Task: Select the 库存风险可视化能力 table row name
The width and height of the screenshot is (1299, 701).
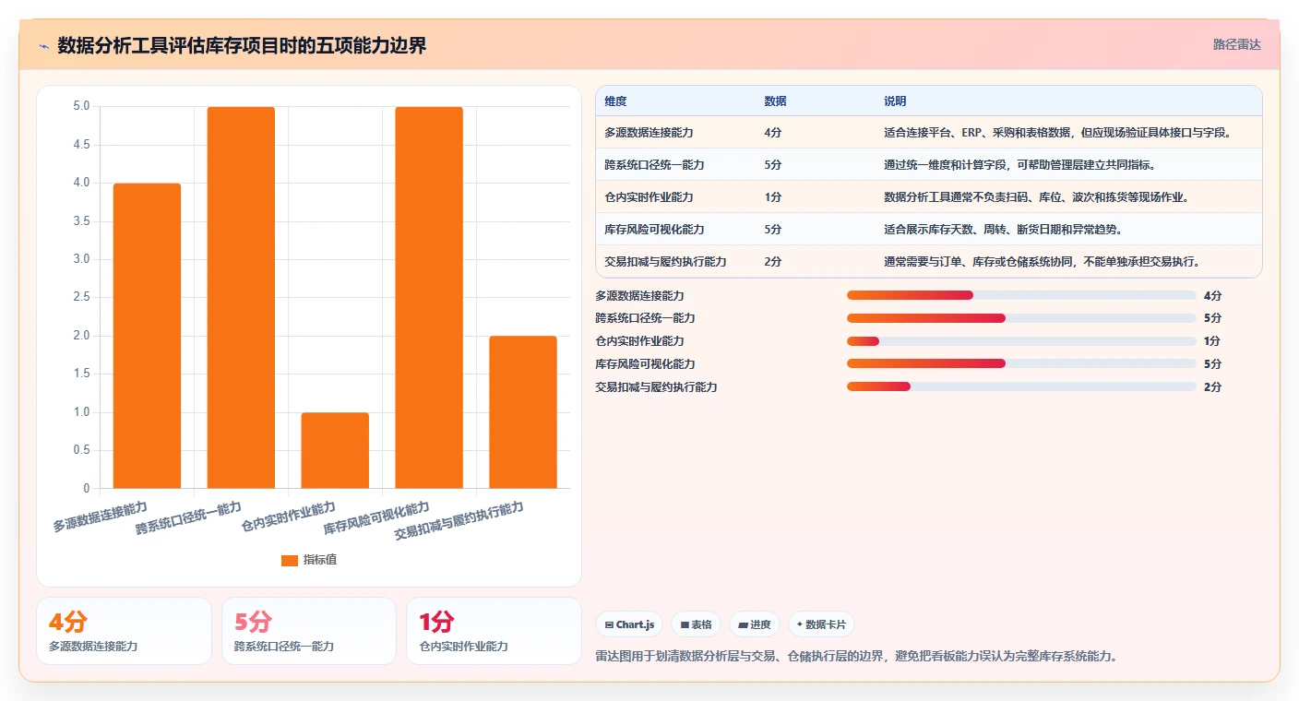Action: (x=654, y=230)
